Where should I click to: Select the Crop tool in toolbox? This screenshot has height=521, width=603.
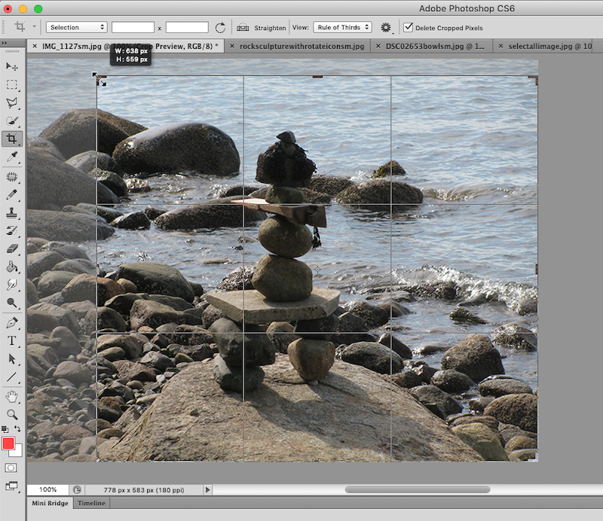tap(12, 139)
